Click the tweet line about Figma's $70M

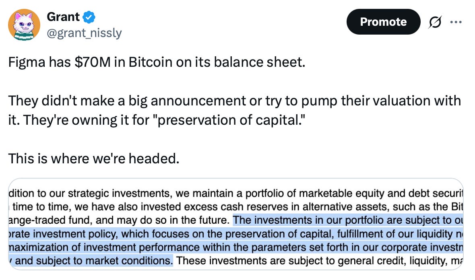click(157, 62)
